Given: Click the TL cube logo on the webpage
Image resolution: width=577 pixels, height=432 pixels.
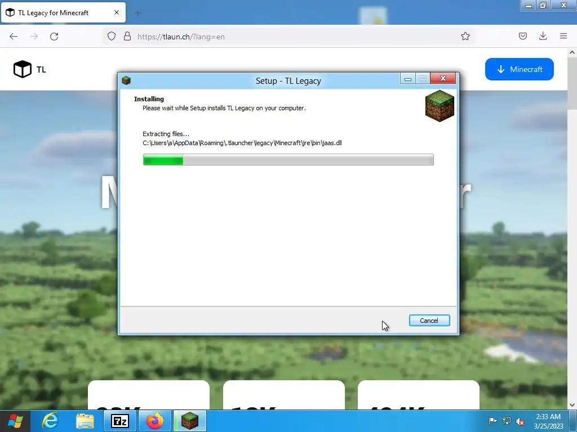Looking at the screenshot, I should tap(23, 69).
